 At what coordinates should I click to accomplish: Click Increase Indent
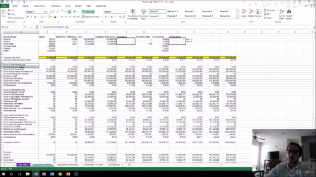pyautogui.click(x=78, y=17)
